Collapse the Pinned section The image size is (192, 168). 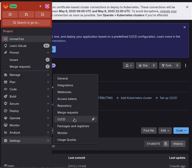[27, 53]
